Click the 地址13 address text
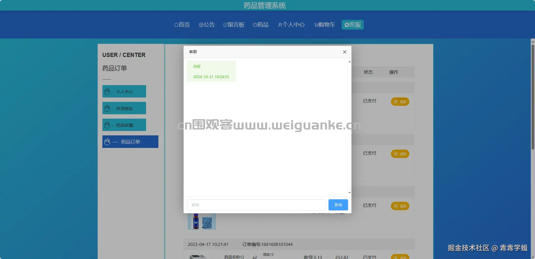 [x=268, y=255]
